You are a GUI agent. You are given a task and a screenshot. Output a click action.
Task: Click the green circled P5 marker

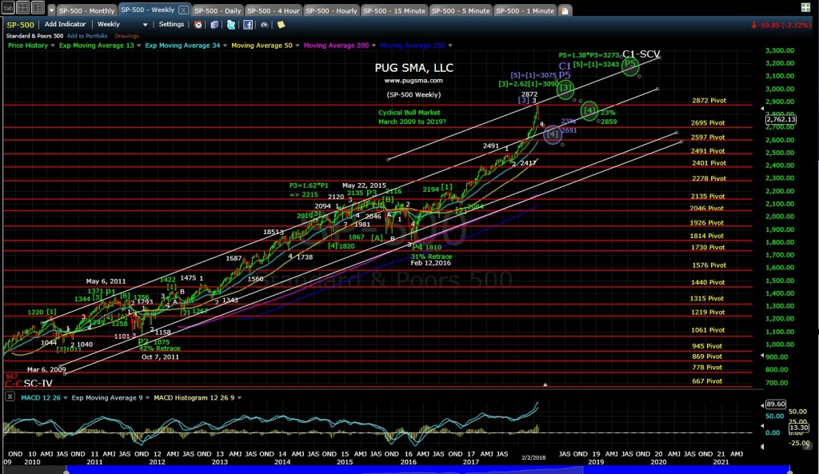point(630,66)
